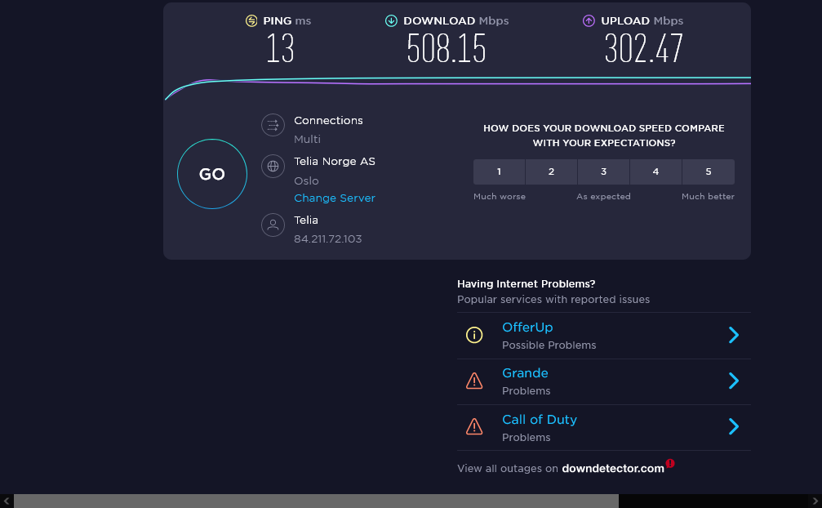The width and height of the screenshot is (822, 508).
Task: Click the yellow ping icon
Action: pos(251,21)
